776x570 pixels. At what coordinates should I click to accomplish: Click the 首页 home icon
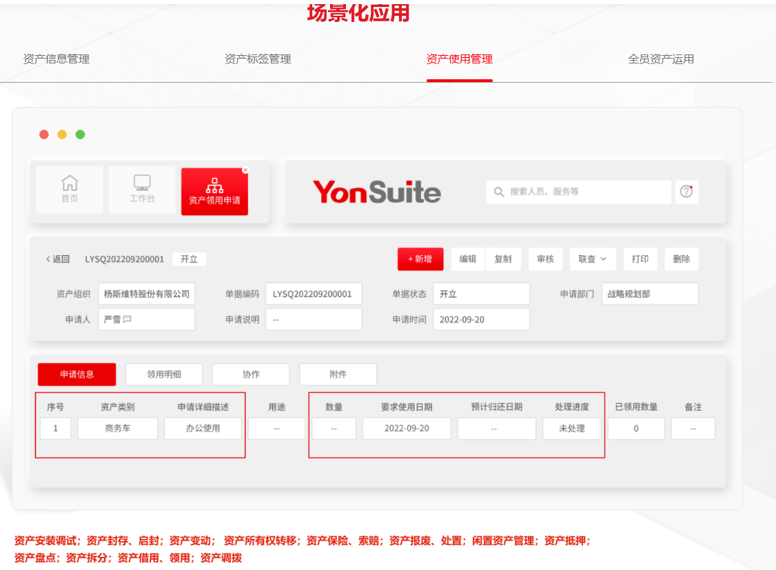tap(70, 183)
